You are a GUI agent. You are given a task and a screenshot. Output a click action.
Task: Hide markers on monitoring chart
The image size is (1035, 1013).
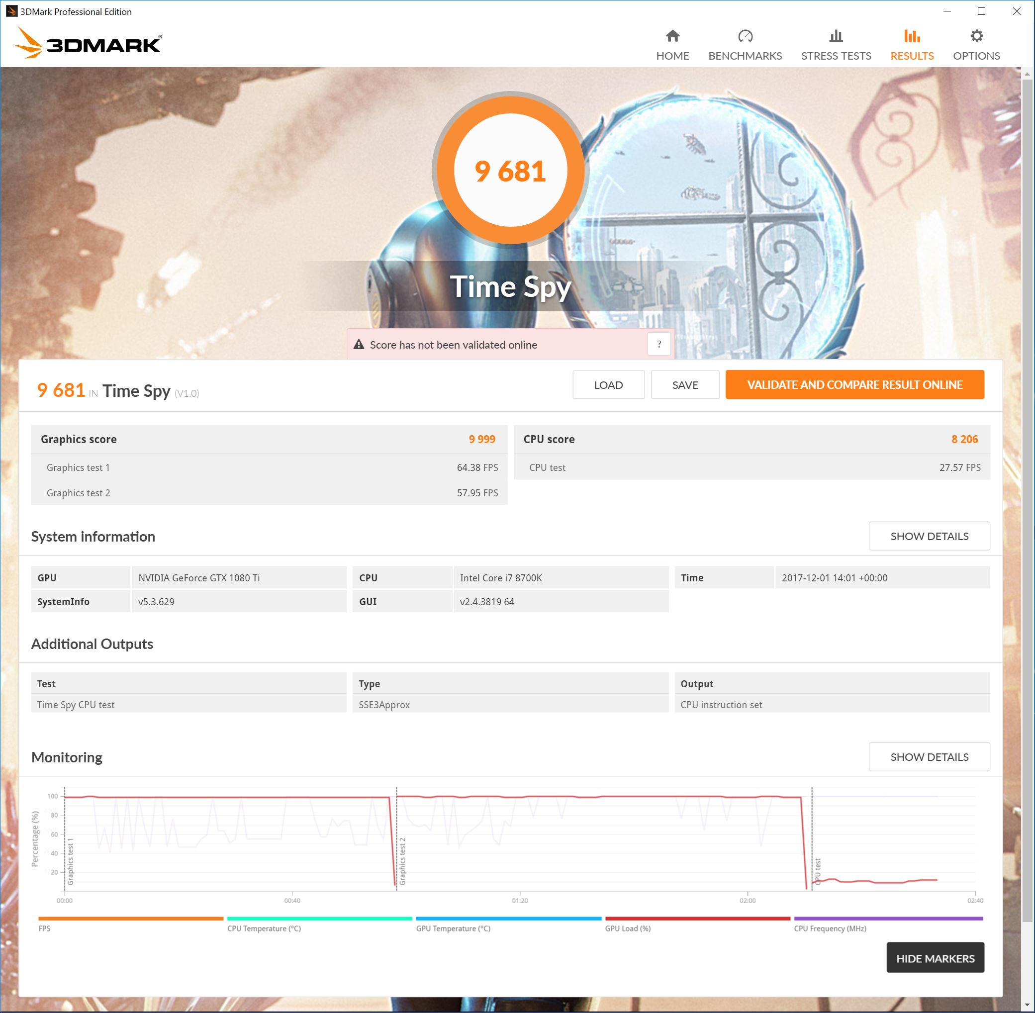[x=935, y=958]
